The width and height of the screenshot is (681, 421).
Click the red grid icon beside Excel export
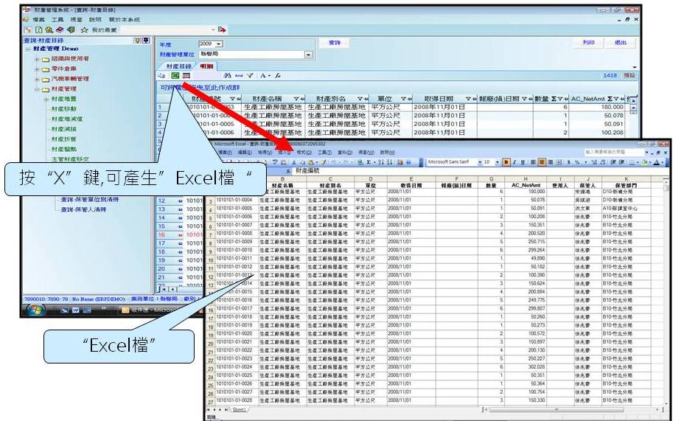tap(186, 75)
